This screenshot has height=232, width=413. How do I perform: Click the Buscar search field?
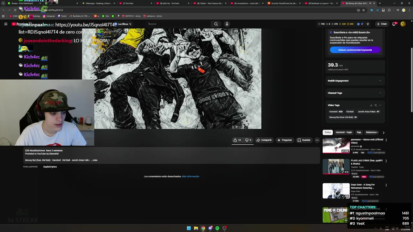tap(178, 24)
